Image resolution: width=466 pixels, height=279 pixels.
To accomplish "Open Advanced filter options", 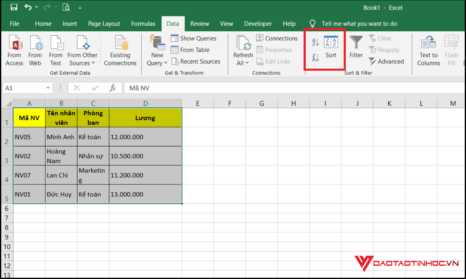I will click(x=386, y=61).
